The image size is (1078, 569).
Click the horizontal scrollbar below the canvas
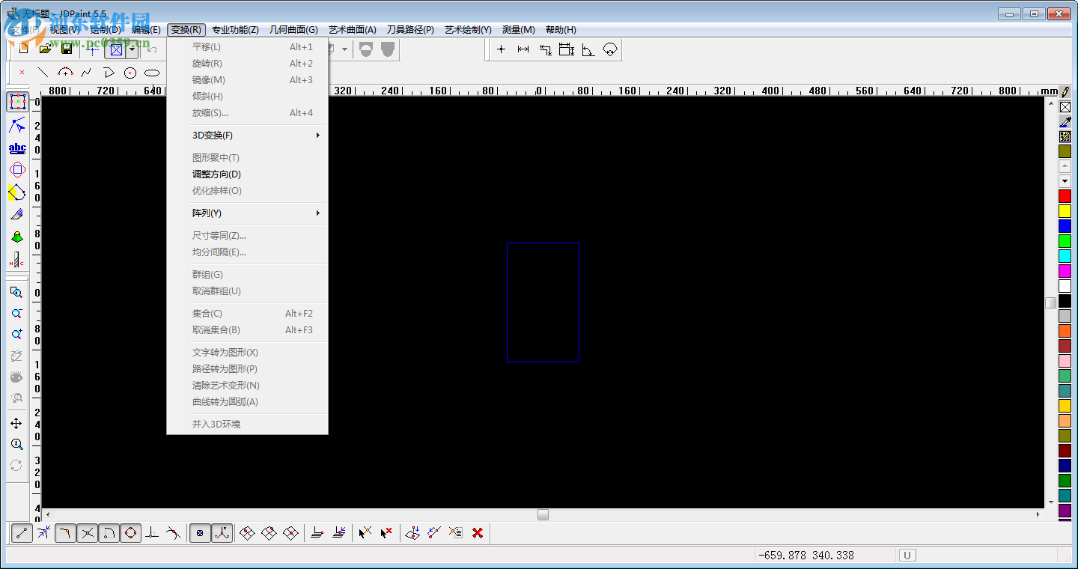pyautogui.click(x=543, y=514)
